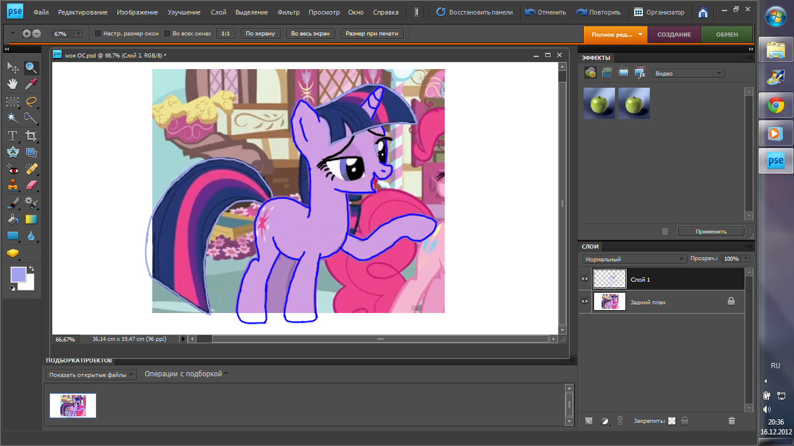Select the Straighten tool
This screenshot has width=794, height=446.
coord(31,152)
